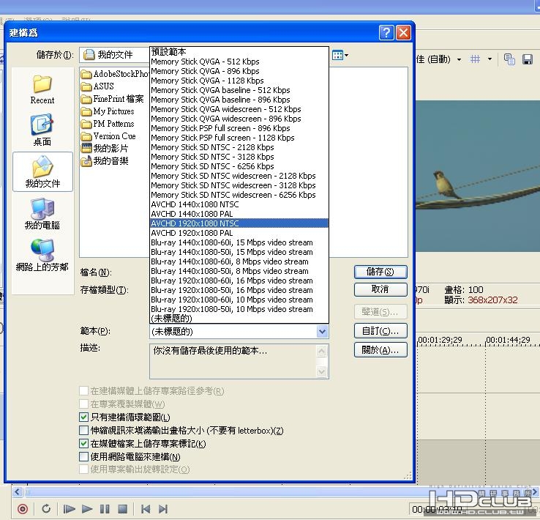Image resolution: width=540 pixels, height=520 pixels.
Task: Click the Stop button in the transport bar
Action: [123, 508]
